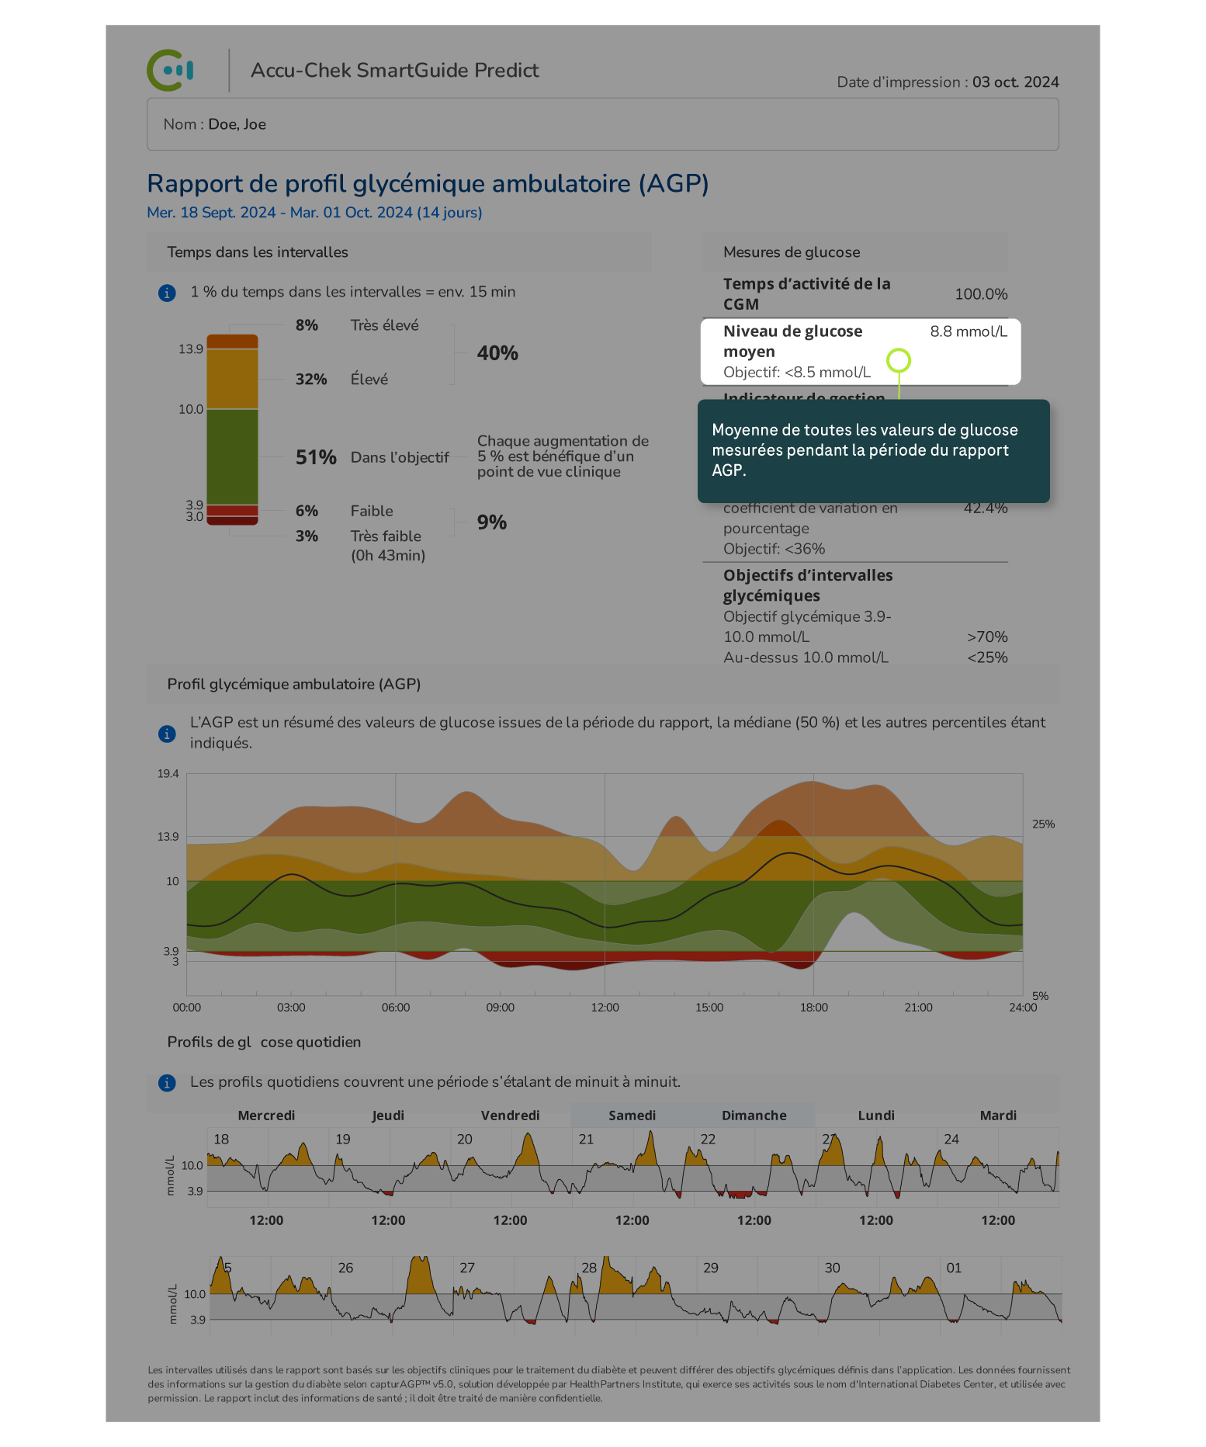Click 'Au-dessus 10.0 mmol/L' row
Image resolution: width=1206 pixels, height=1447 pixels.
point(865,658)
